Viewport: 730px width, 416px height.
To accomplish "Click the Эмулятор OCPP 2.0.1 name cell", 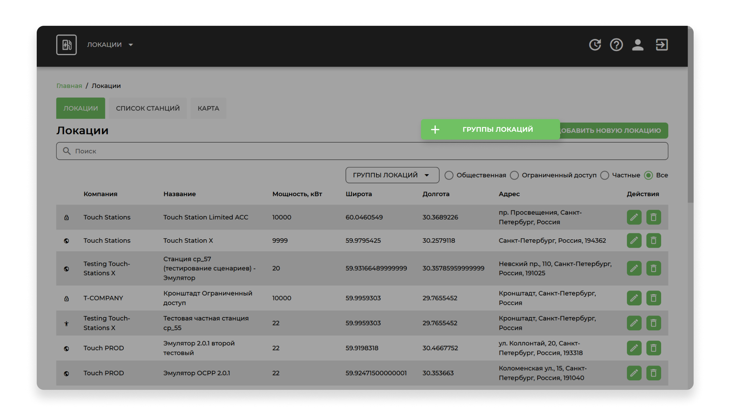I will coord(196,373).
